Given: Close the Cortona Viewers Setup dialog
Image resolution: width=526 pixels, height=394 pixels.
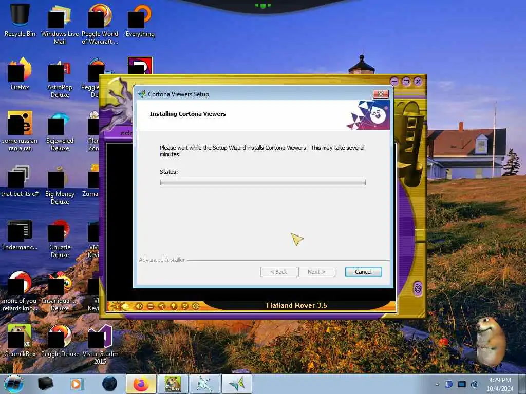Looking at the screenshot, I should (x=381, y=94).
